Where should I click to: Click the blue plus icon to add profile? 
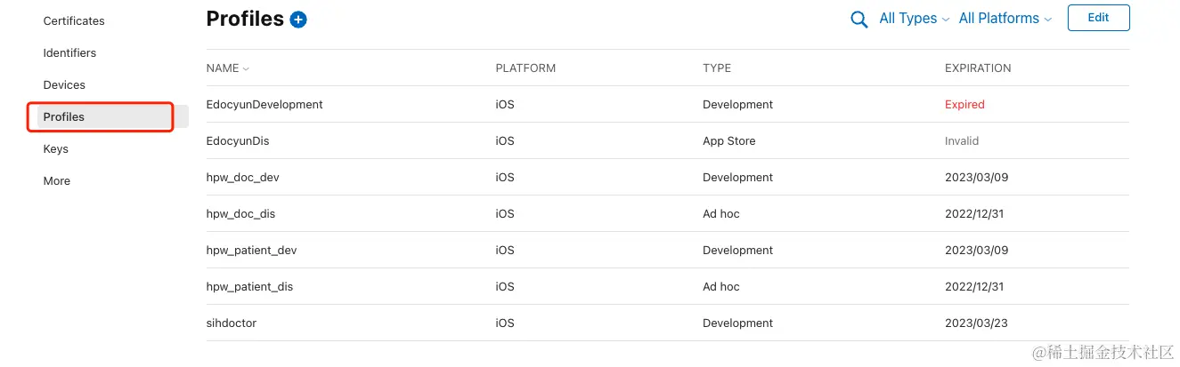298,20
